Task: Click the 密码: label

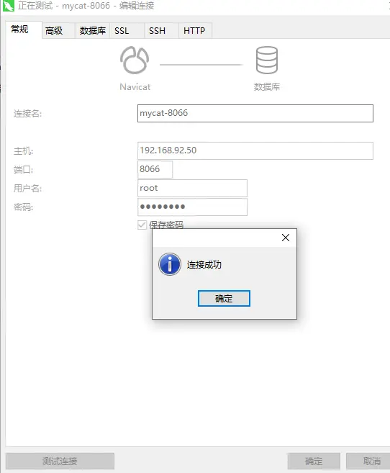Action: pos(23,207)
